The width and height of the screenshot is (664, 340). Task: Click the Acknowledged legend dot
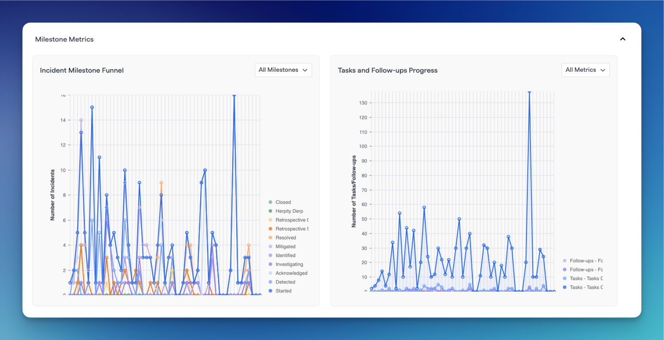[270, 273]
